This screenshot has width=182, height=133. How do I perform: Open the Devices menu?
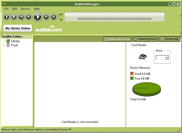tap(25, 9)
